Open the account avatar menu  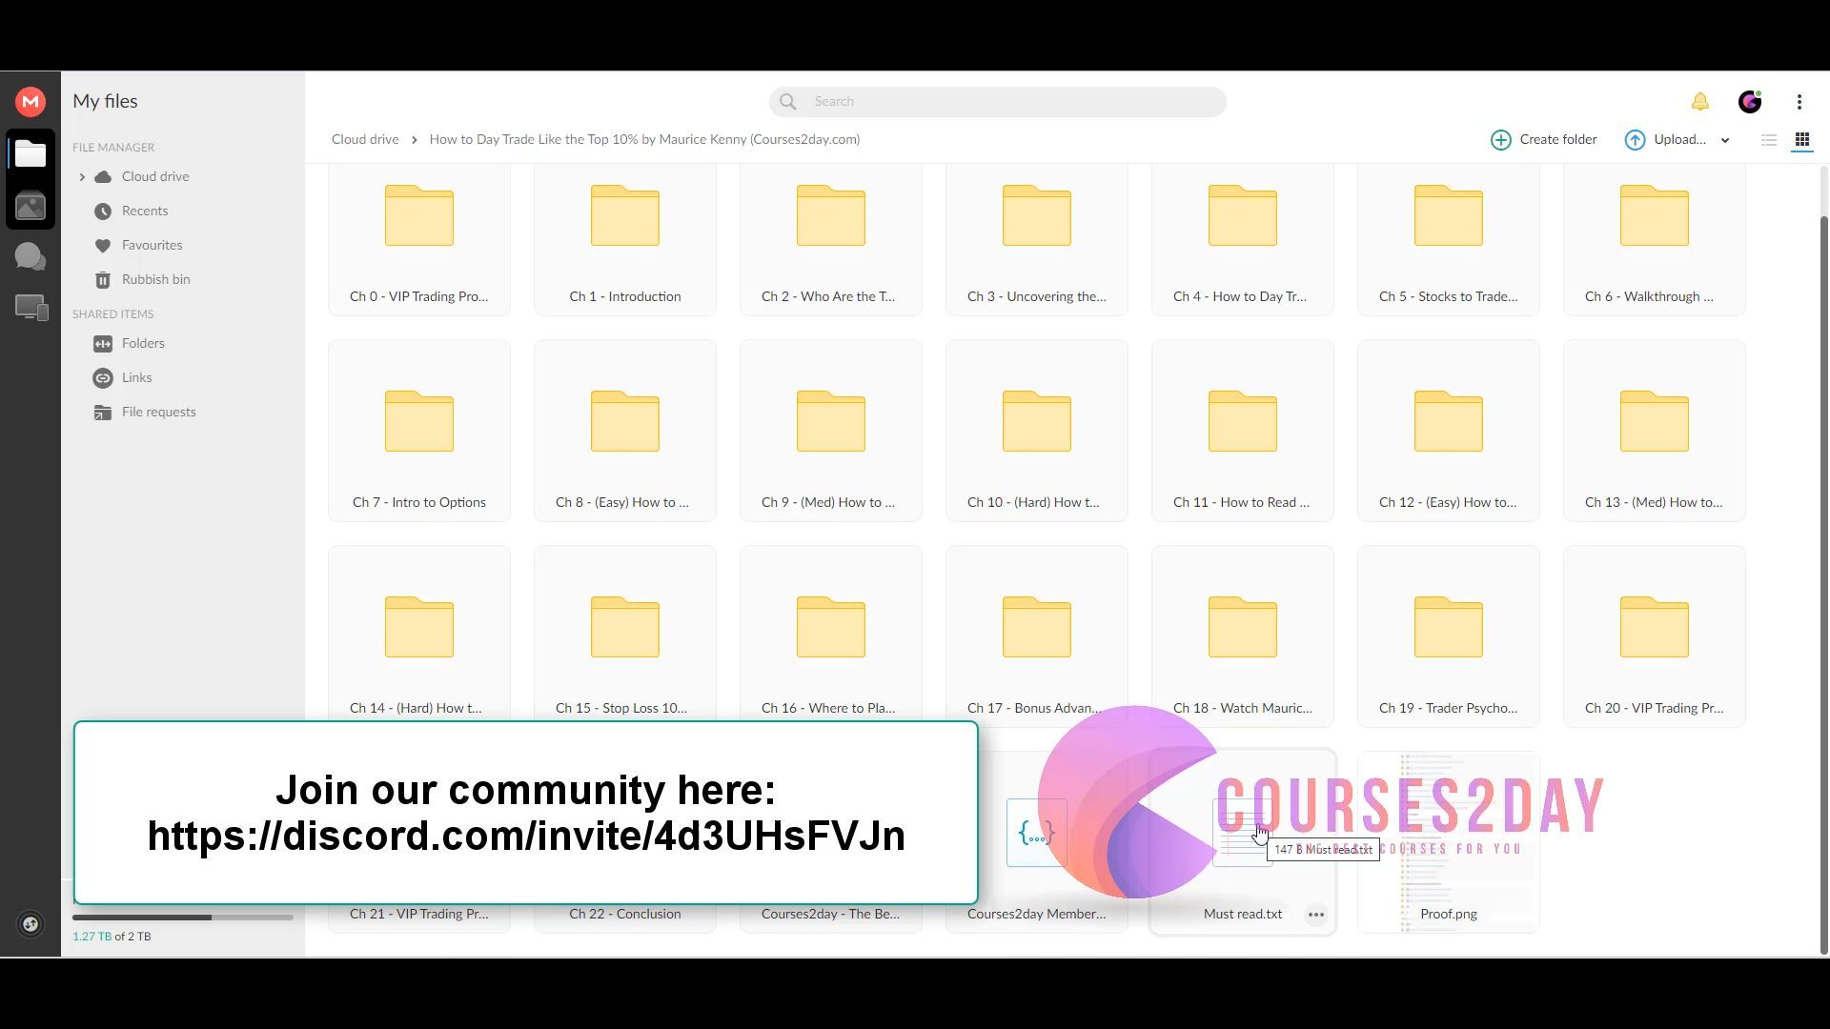(1750, 101)
